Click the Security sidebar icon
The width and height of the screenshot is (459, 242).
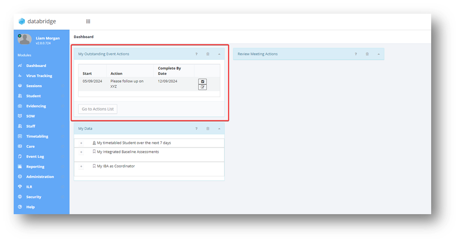pos(20,197)
